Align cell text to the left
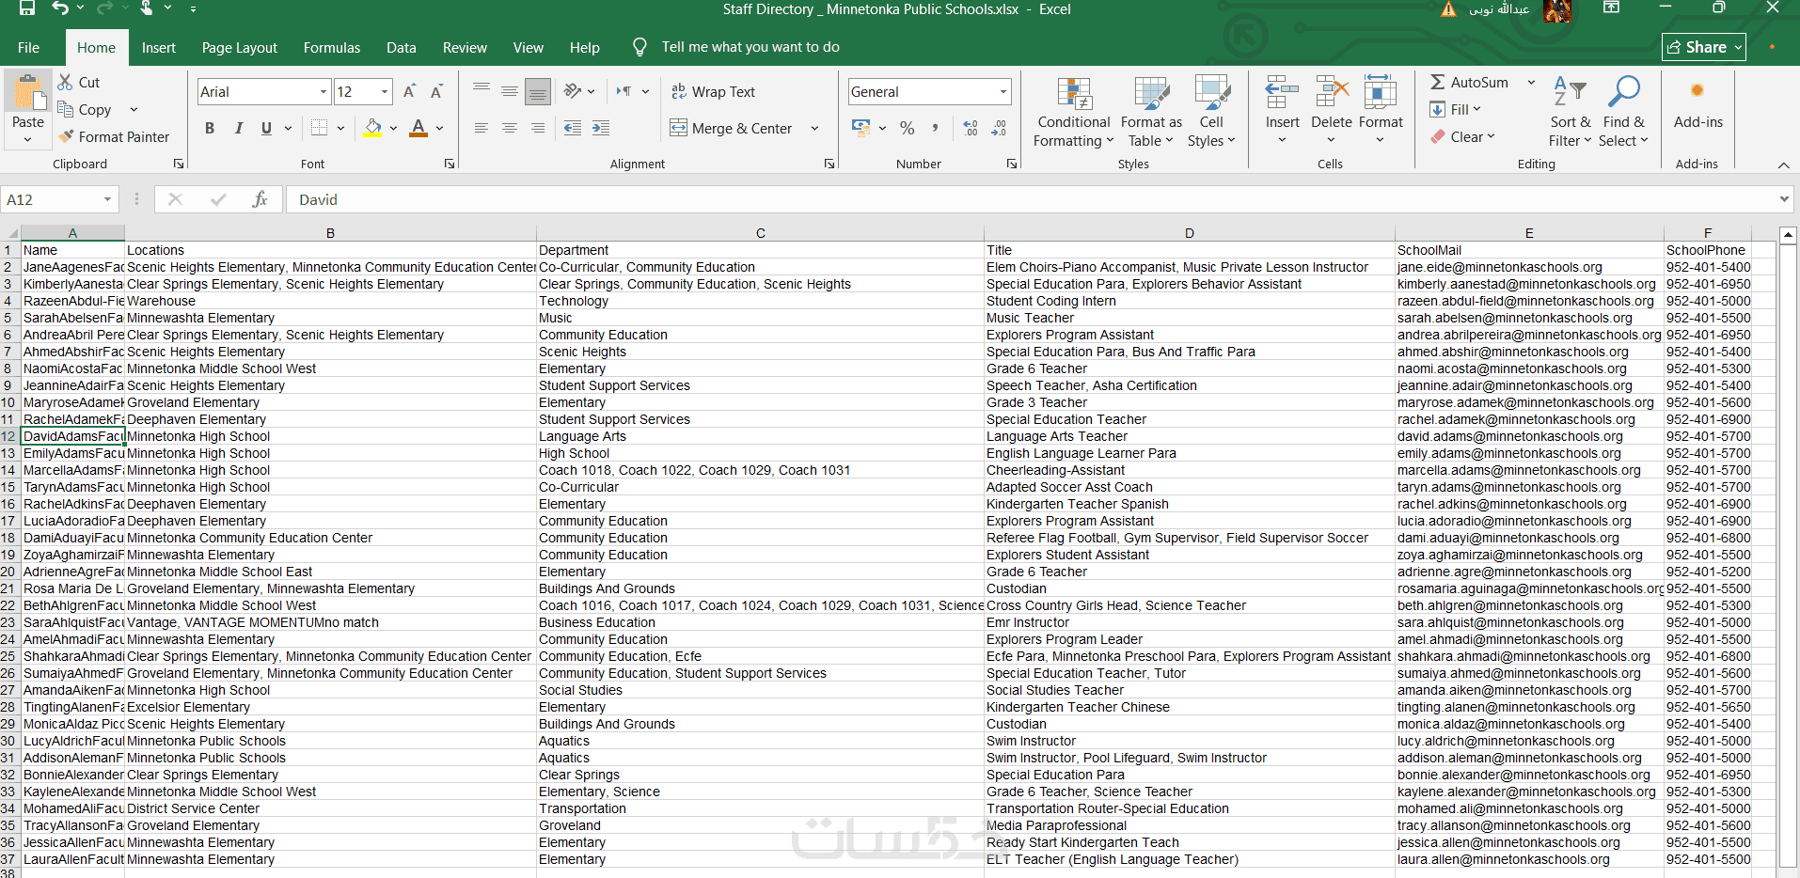The height and width of the screenshot is (878, 1800). pos(481,128)
